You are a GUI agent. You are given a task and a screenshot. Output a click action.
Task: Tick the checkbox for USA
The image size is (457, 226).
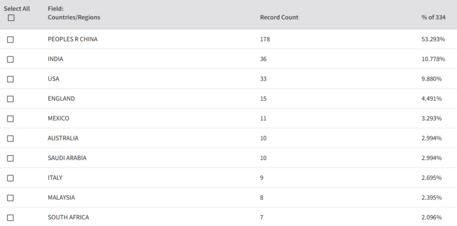pyautogui.click(x=10, y=79)
